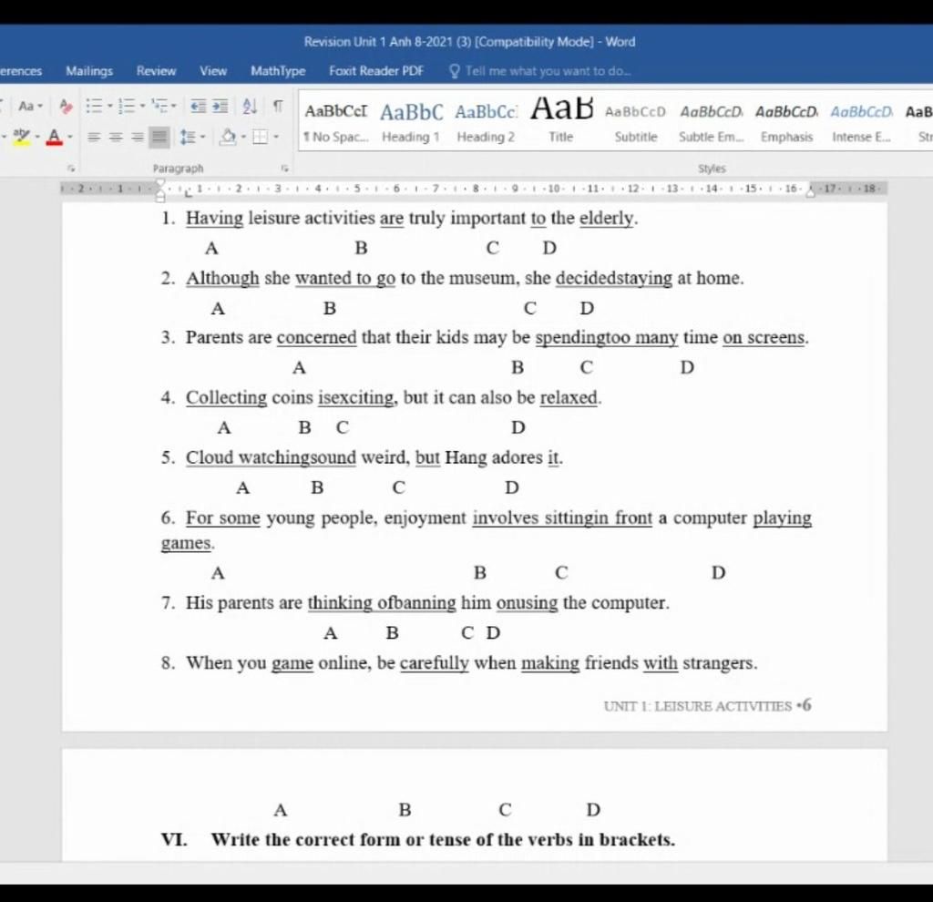Increase the paragraph indent
This screenshot has height=902, width=933.
(x=220, y=107)
